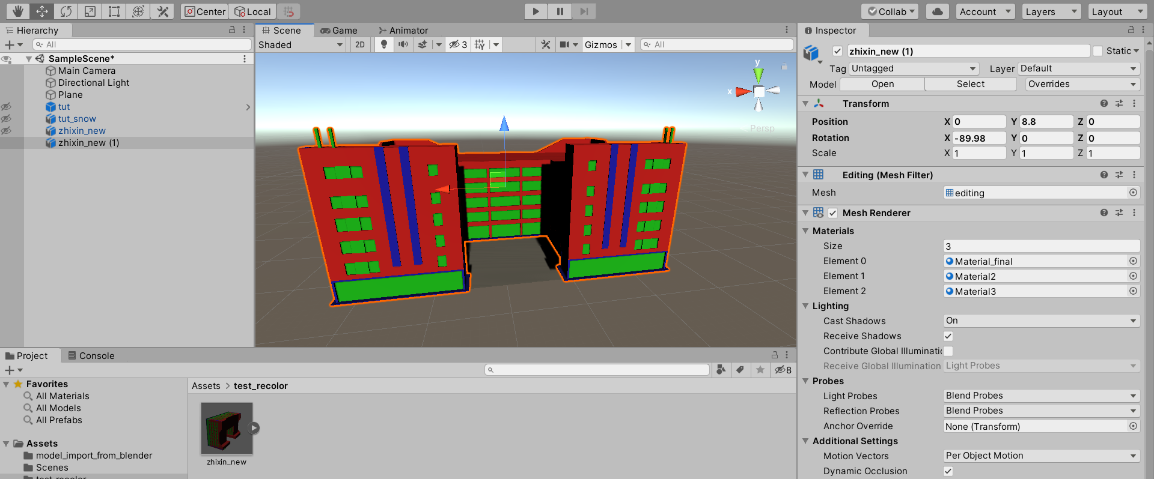
Task: Pause the game playback
Action: click(x=560, y=11)
